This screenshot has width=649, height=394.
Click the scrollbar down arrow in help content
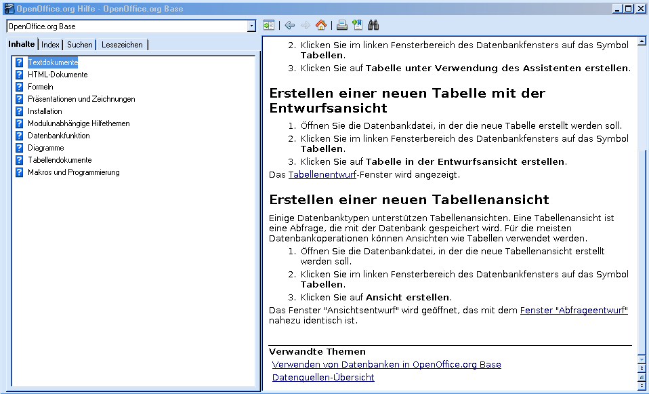click(x=642, y=358)
